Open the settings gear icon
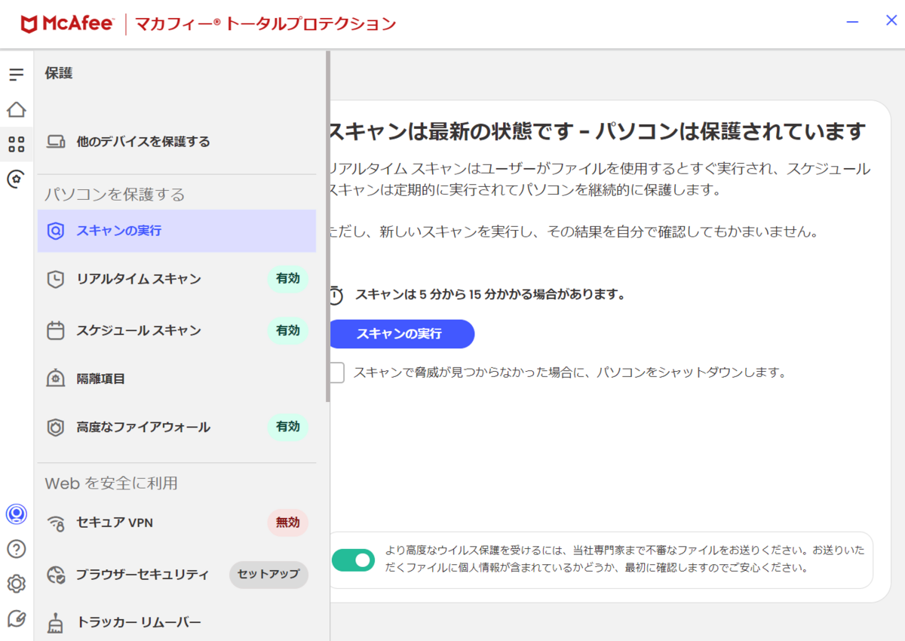This screenshot has height=641, width=905. (x=17, y=584)
